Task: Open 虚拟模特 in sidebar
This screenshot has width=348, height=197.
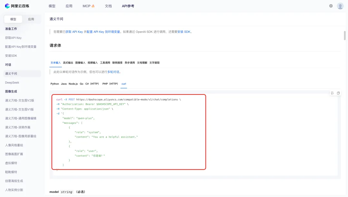Action: pos(11,163)
